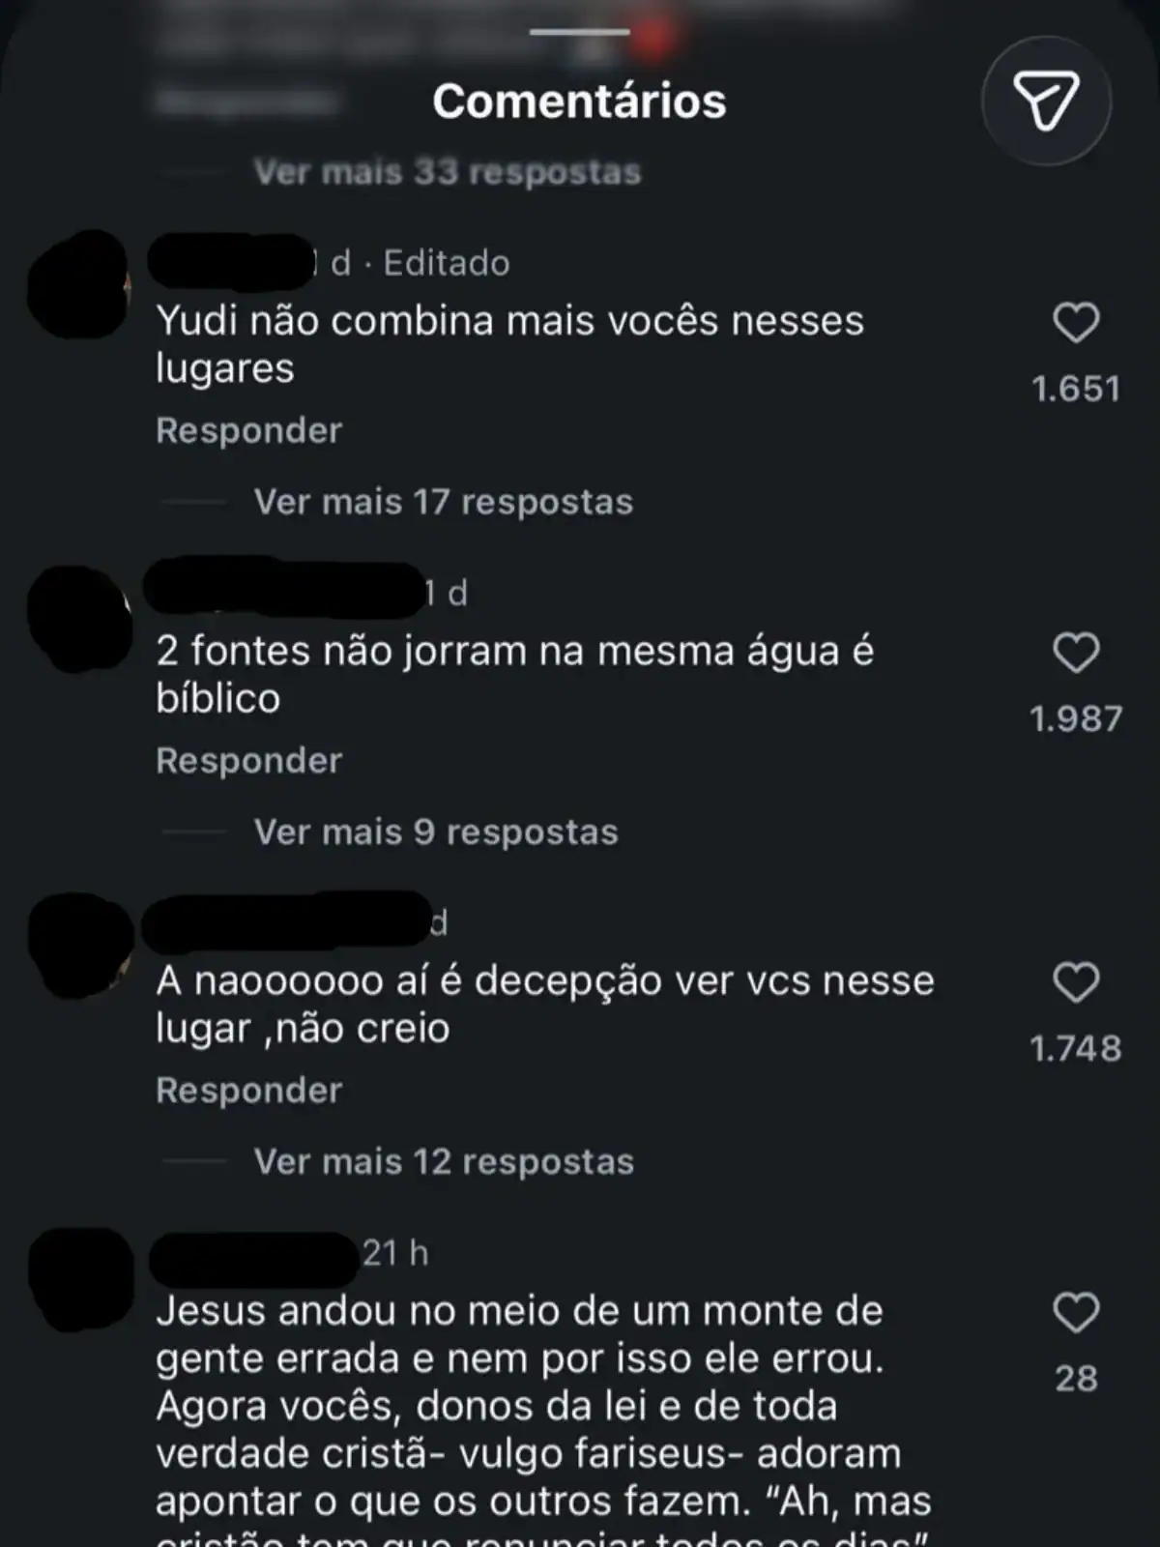
Task: Reply to the 'Yudi não combina' comment
Action: click(249, 430)
